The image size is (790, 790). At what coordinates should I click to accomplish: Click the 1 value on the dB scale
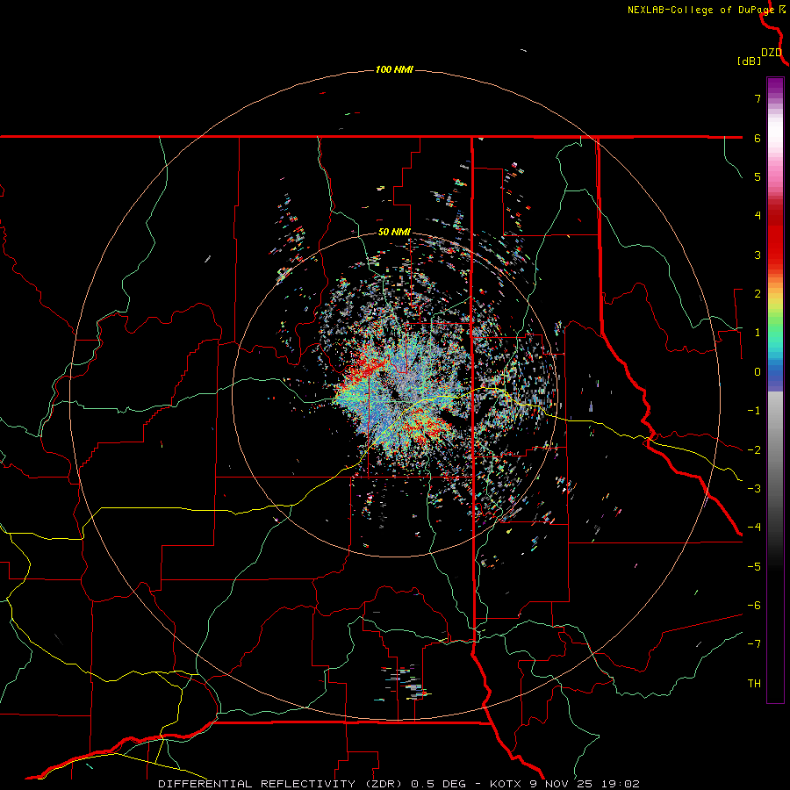click(x=758, y=333)
